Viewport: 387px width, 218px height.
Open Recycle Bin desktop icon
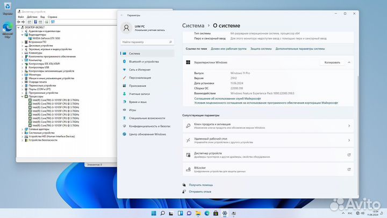[8, 8]
